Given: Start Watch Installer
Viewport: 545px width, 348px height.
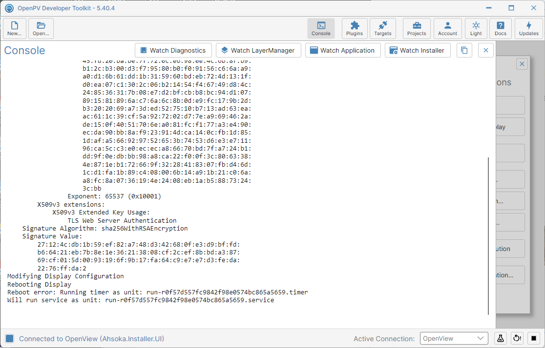Looking at the screenshot, I should click(418, 50).
